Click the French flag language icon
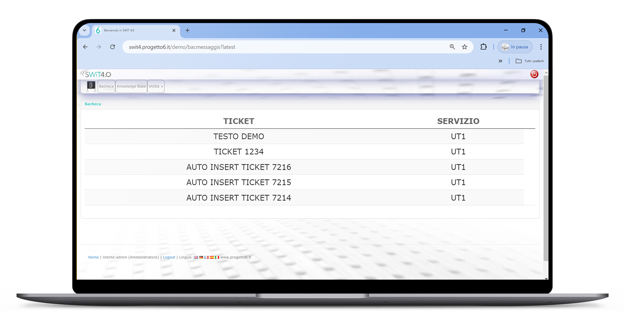The image size is (624, 336). pyautogui.click(x=207, y=257)
